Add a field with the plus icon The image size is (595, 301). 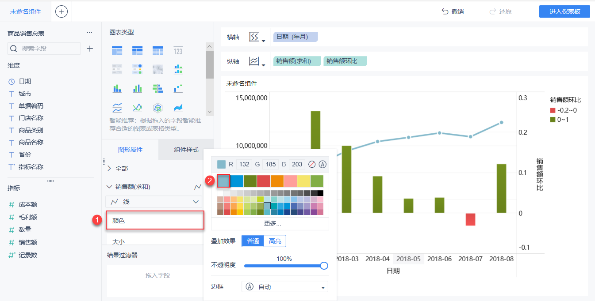(x=90, y=49)
